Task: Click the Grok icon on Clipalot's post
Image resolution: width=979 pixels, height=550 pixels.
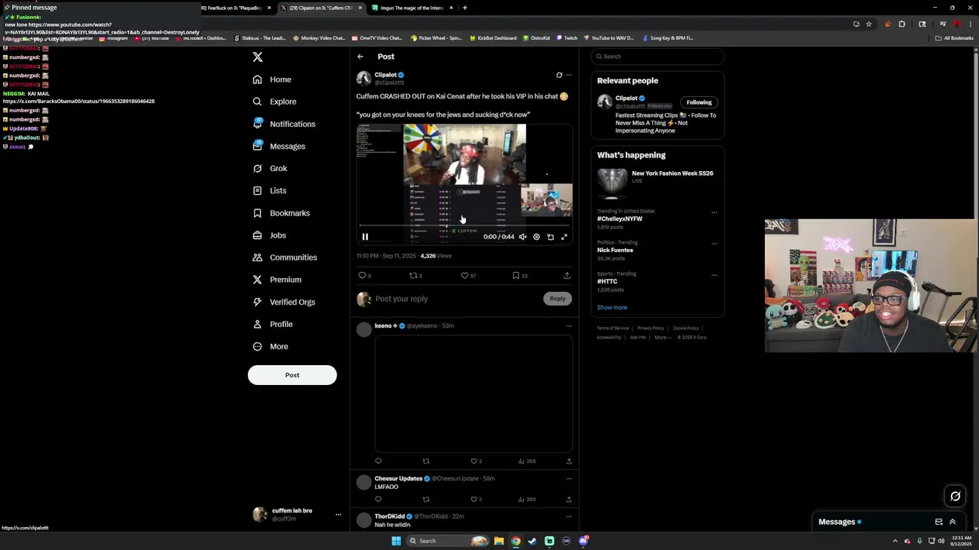Action: [x=559, y=75]
